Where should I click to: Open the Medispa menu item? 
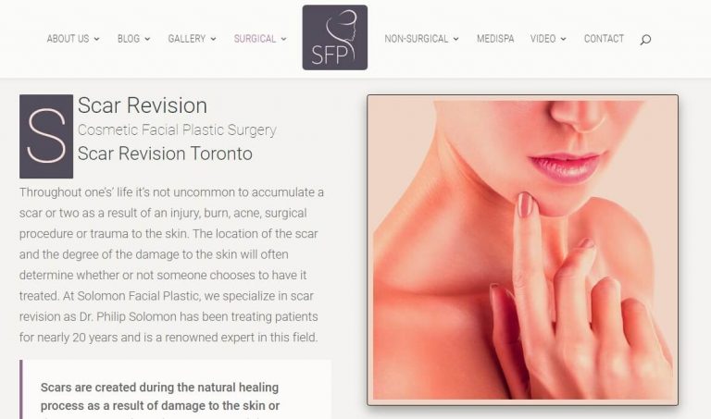pos(495,39)
